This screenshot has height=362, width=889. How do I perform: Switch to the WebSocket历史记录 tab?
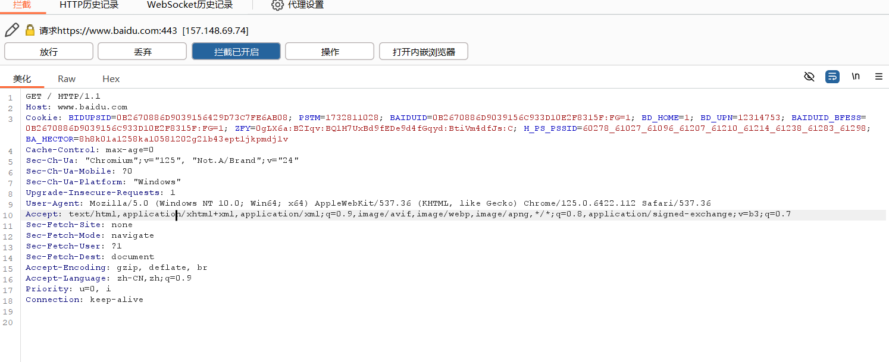tap(190, 5)
